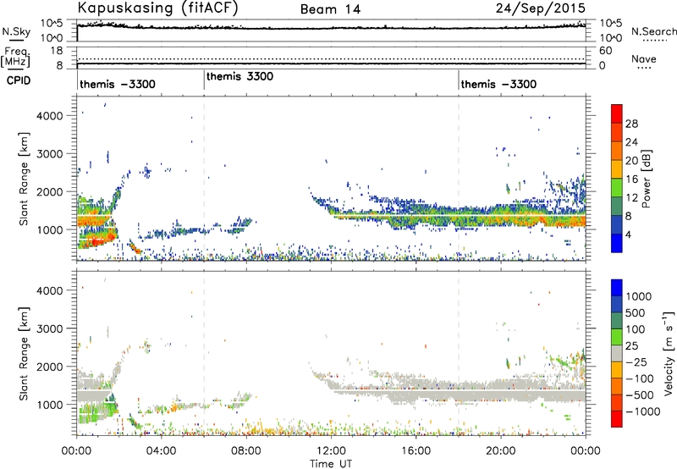Click the 2000 range tick in the velocity panel

(50, 367)
